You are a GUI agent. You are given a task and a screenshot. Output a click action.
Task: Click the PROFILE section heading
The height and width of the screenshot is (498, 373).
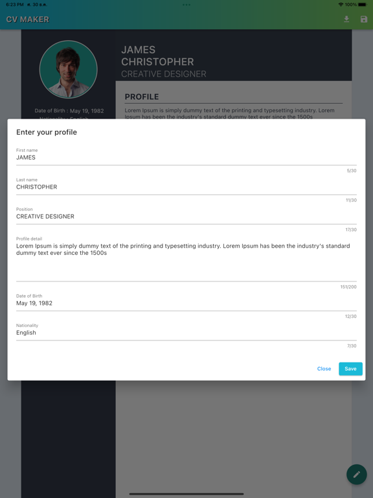[142, 97]
